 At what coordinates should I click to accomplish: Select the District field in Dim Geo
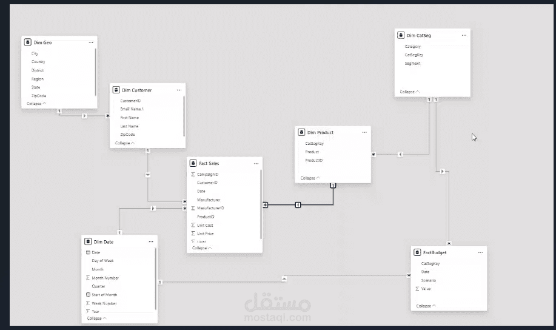37,70
